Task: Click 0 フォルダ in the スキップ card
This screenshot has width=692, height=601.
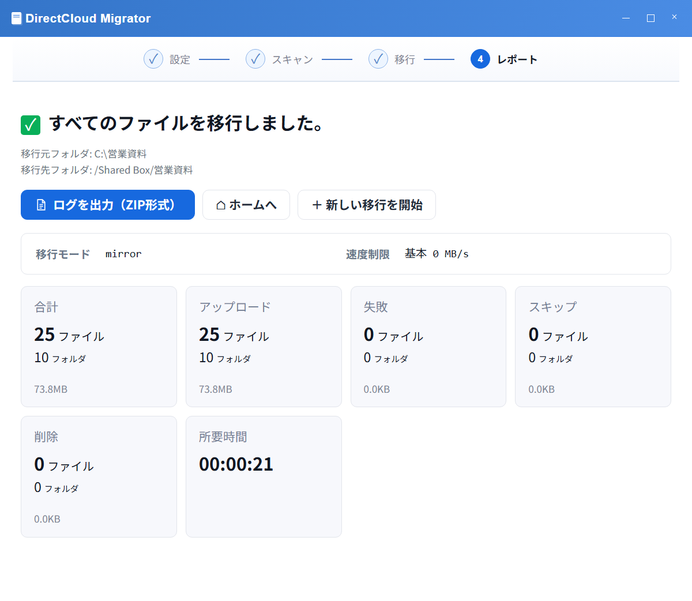Action: point(551,358)
